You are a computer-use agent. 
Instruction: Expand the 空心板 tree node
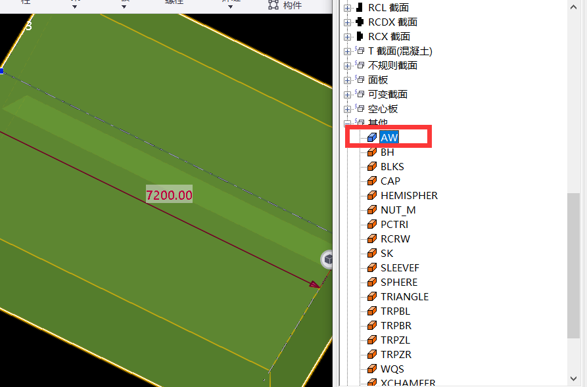coord(348,109)
